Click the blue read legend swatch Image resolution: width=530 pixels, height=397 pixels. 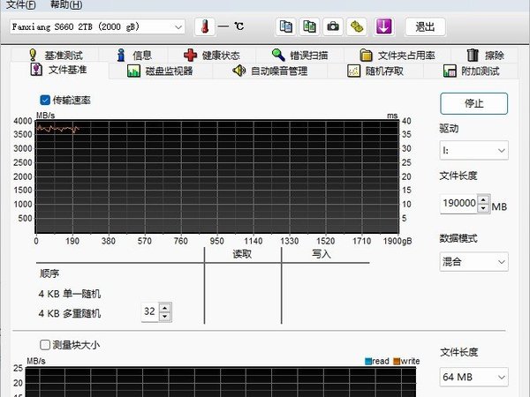368,362
